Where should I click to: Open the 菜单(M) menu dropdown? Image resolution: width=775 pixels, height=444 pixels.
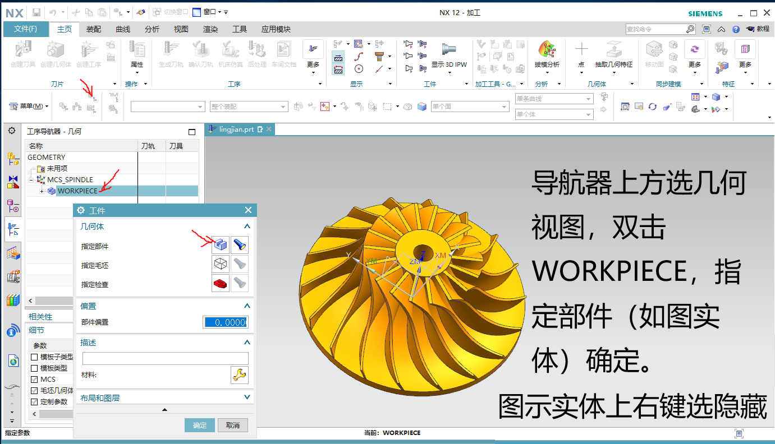pyautogui.click(x=29, y=106)
